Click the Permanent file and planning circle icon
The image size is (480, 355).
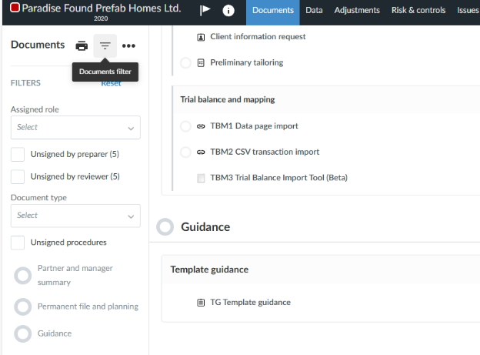click(x=23, y=306)
